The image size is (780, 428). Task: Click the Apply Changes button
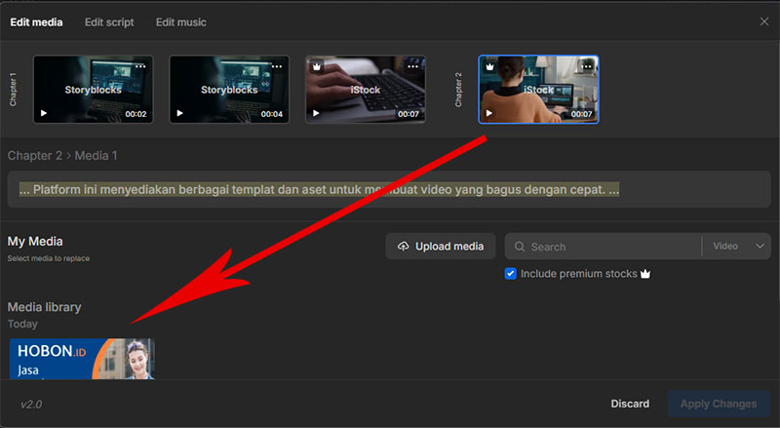(719, 404)
